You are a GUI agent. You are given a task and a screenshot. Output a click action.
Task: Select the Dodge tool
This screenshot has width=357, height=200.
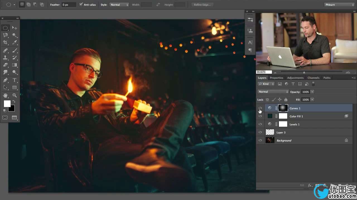click(x=15, y=72)
